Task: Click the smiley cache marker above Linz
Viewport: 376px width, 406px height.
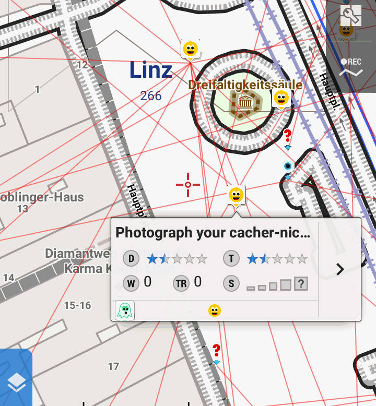Action: (191, 50)
